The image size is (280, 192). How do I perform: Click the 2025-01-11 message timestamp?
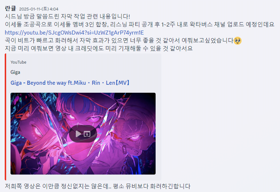[39, 9]
